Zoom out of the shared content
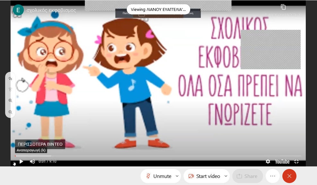This screenshot has width=317, height=185. pyautogui.click(x=10, y=112)
